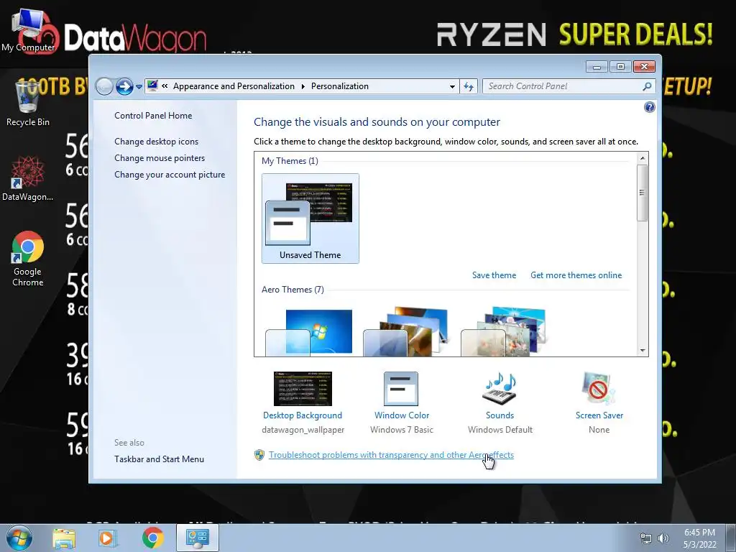Viewport: 736px width, 552px height.
Task: Click the volume speaker tray icon
Action: tap(663, 538)
